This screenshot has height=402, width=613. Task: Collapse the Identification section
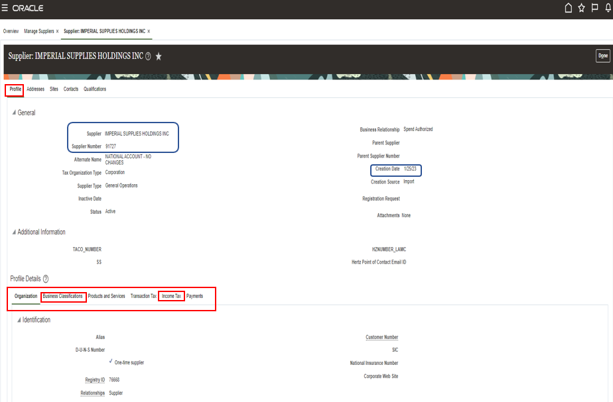(x=19, y=320)
